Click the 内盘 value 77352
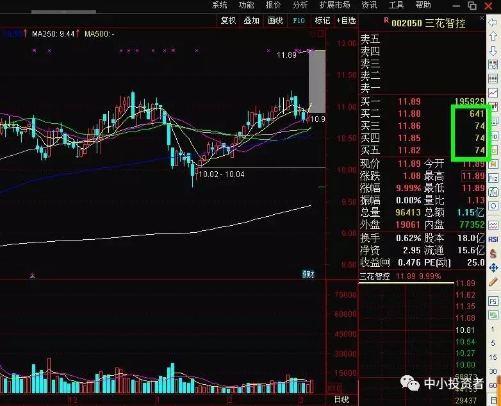The width and height of the screenshot is (501, 406). [x=472, y=224]
